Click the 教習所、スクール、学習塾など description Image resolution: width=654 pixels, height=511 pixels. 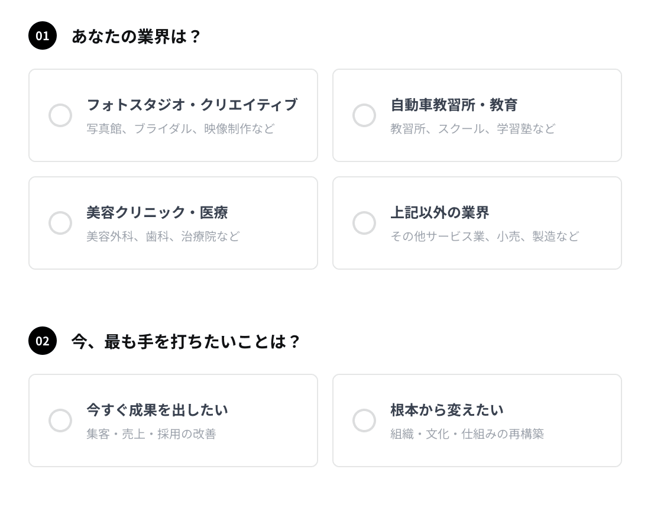pyautogui.click(x=472, y=128)
